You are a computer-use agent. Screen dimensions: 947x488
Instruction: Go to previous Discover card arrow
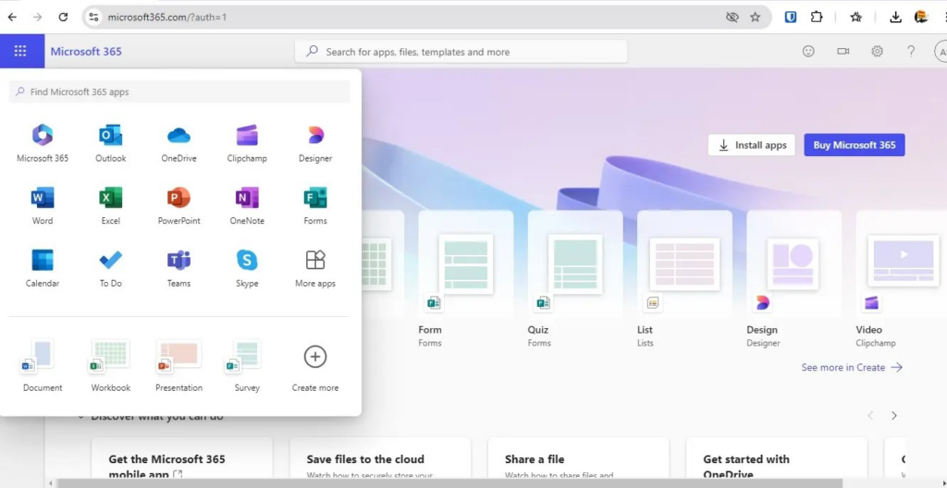[x=870, y=416]
